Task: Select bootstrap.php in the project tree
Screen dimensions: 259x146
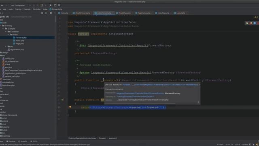Action: tap(8, 85)
